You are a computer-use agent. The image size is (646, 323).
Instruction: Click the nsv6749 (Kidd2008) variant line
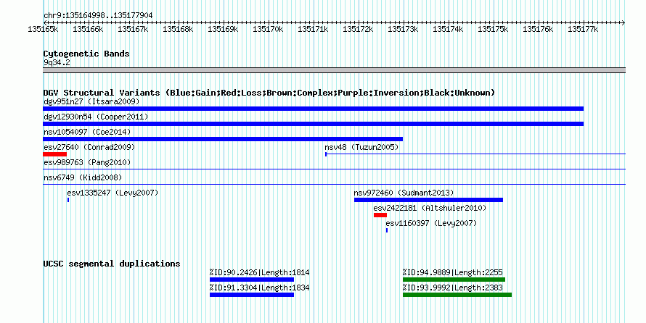point(334,184)
